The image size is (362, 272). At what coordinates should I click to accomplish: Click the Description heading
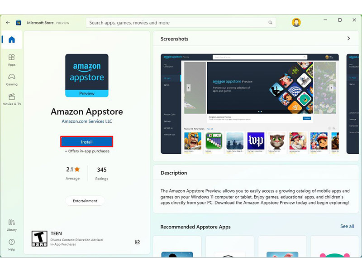[x=174, y=173]
